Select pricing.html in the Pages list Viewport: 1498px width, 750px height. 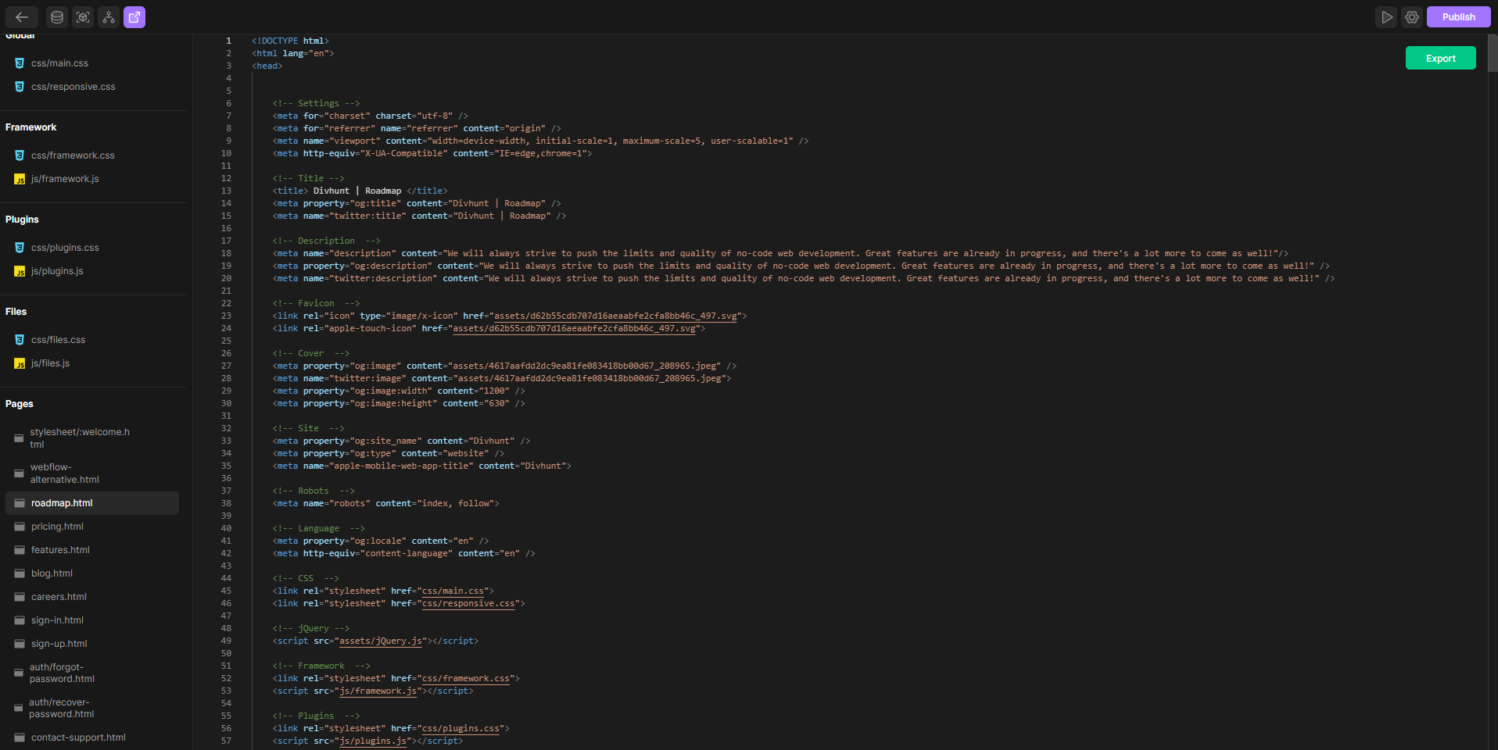click(x=56, y=526)
